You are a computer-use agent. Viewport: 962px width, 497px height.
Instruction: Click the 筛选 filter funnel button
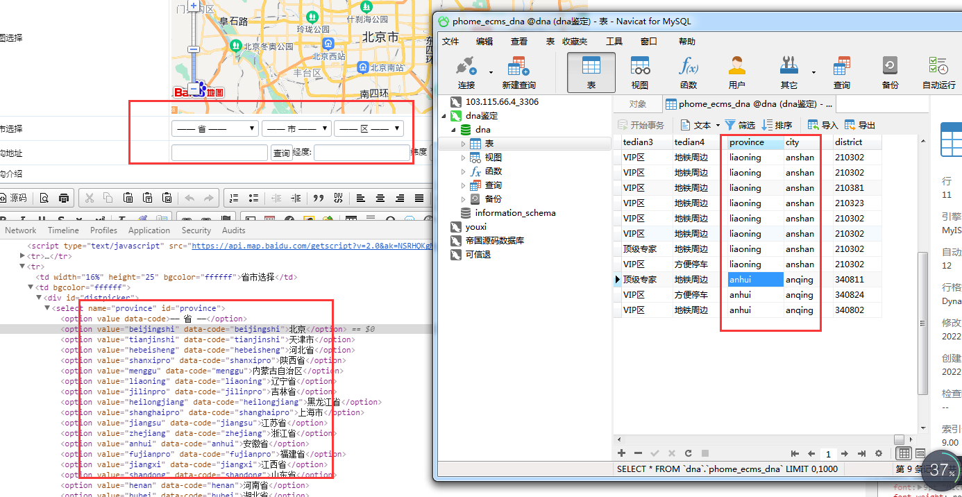coord(740,125)
